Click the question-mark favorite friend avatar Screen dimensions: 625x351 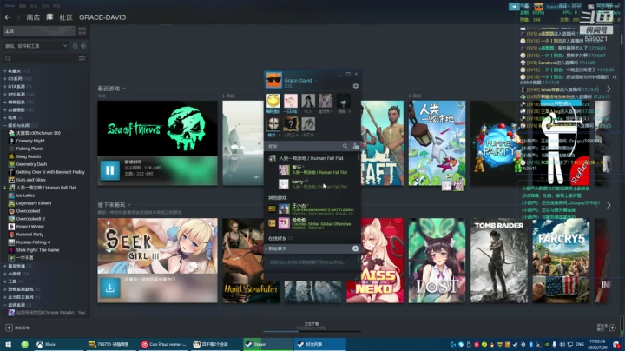point(291,124)
